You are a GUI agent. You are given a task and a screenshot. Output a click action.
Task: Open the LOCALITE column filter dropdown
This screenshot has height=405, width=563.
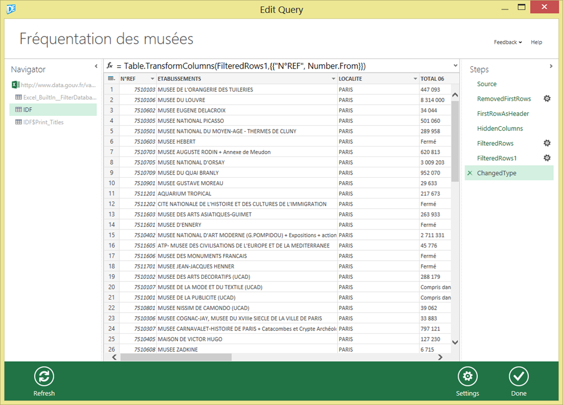pos(415,79)
